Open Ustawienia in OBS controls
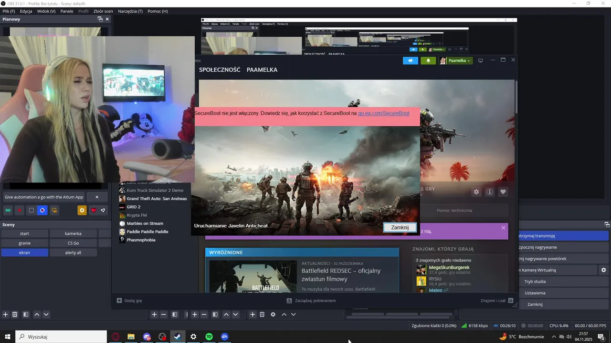The width and height of the screenshot is (611, 343). (x=535, y=293)
